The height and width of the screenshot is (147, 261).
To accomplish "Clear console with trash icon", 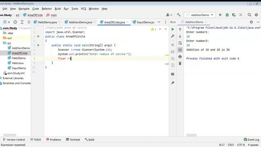I will (x=180, y=64).
